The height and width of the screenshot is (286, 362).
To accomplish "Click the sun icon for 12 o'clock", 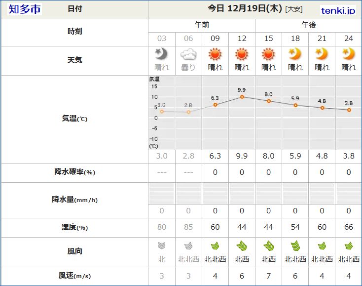I will (242, 54).
